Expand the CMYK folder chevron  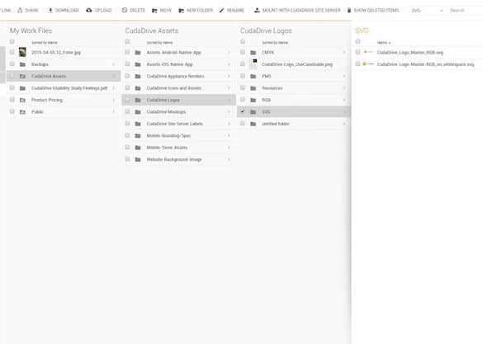coord(344,53)
